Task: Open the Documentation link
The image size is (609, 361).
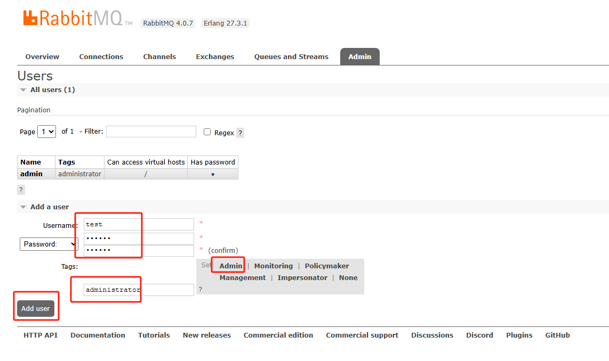Action: coord(98,335)
